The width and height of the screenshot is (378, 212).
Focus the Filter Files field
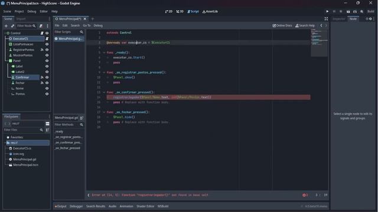pos(24,130)
